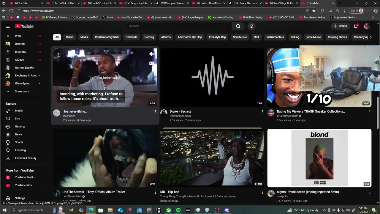Switch to the 'k3 fancy - YouTube' browser tab
Image resolution: width=380 pixels, height=214 pixels.
[136, 3]
